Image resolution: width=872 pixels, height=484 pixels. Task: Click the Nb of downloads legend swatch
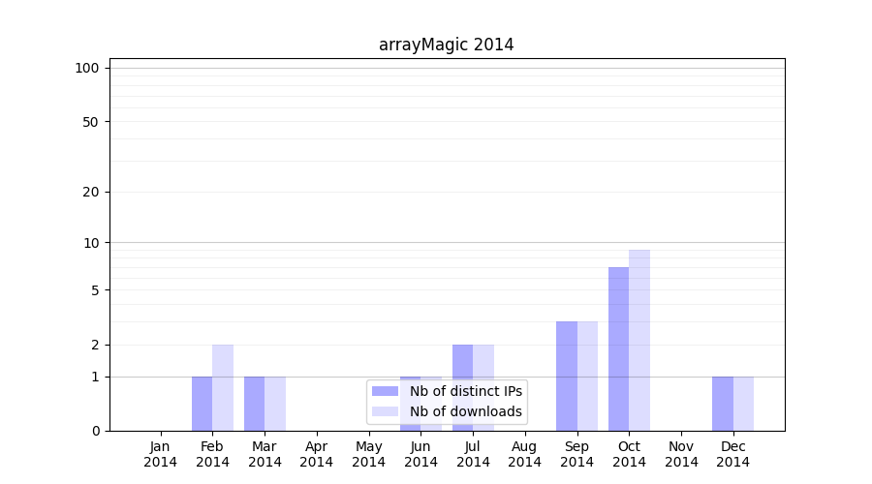pyautogui.click(x=385, y=411)
